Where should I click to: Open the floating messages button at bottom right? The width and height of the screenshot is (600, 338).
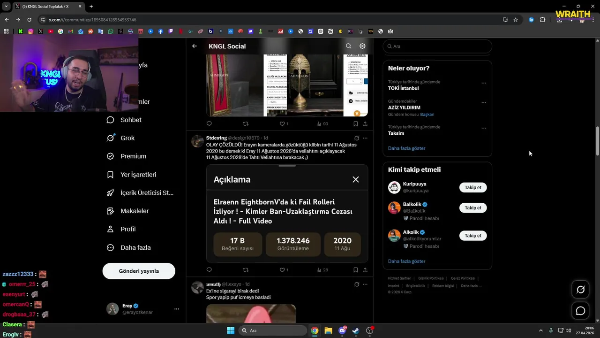(580, 311)
